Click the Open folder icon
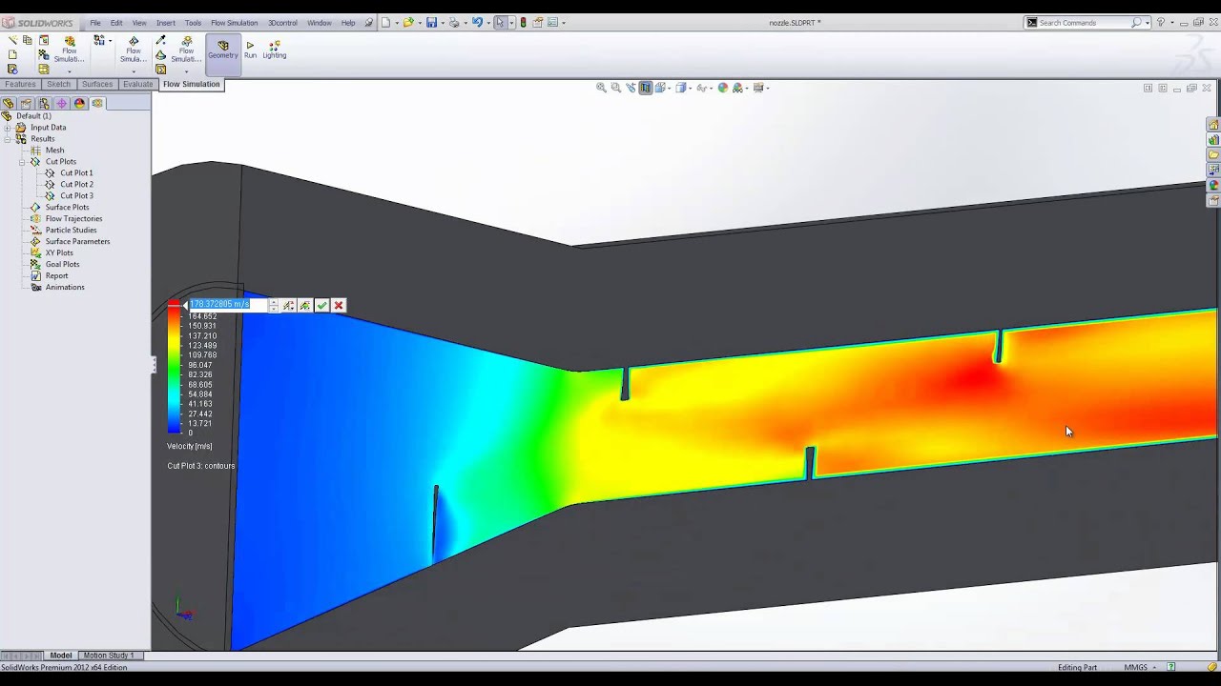The width and height of the screenshot is (1221, 686). pos(408,22)
